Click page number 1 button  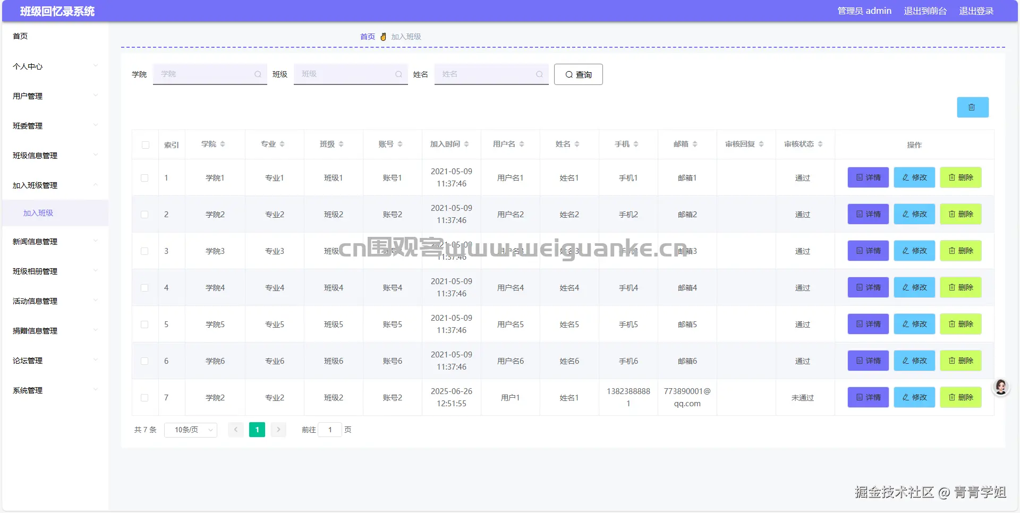[257, 430]
